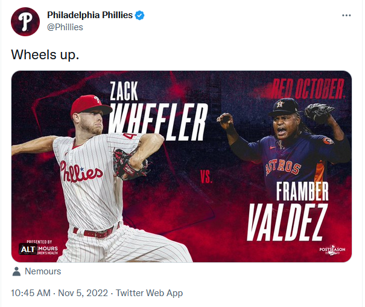Screen dimensions: 365x307
Task: Open the @Phillies handle link
Action: pyautogui.click(x=65, y=27)
